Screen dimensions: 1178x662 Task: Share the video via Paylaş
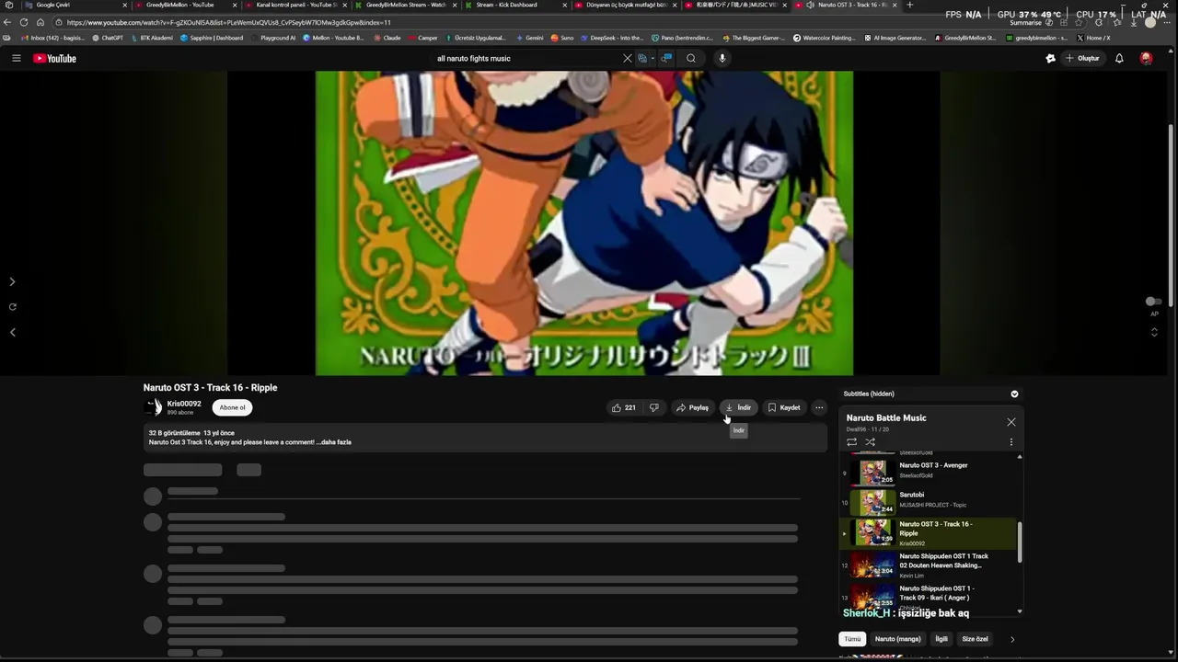point(692,407)
